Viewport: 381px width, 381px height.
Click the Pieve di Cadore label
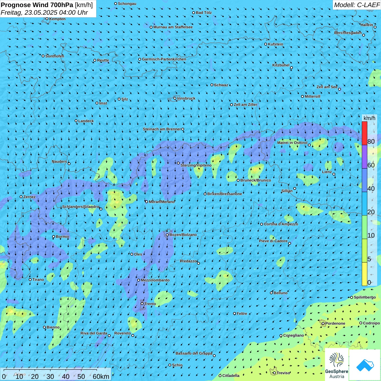pyautogui.click(x=273, y=241)
